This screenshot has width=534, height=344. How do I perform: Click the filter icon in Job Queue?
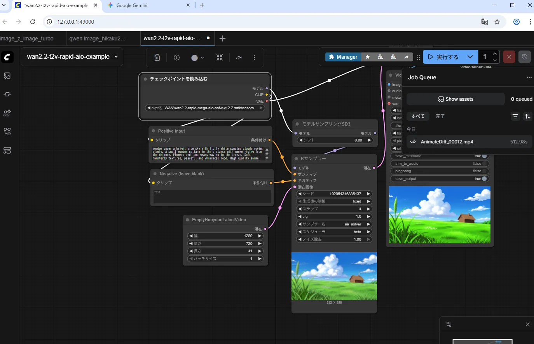[x=515, y=116]
